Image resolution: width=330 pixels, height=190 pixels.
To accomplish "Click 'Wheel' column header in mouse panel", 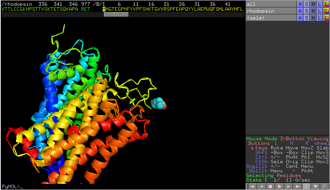I will (321, 143).
